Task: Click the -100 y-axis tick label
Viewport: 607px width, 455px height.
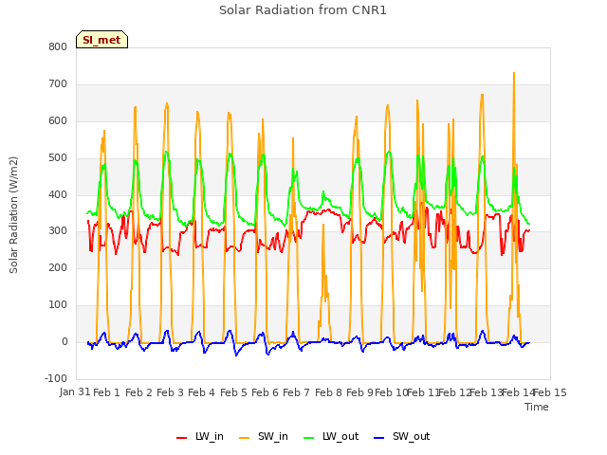Action: coord(56,378)
